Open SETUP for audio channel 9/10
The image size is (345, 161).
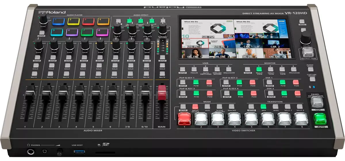point(147,57)
